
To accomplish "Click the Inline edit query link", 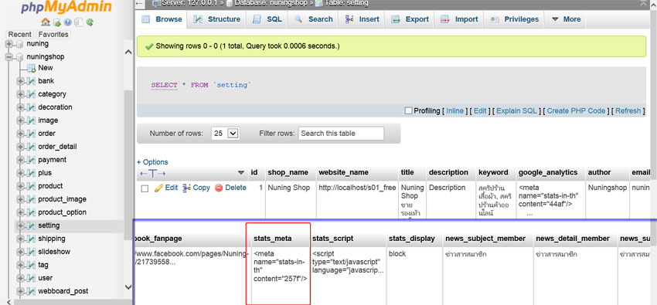I will 454,111.
